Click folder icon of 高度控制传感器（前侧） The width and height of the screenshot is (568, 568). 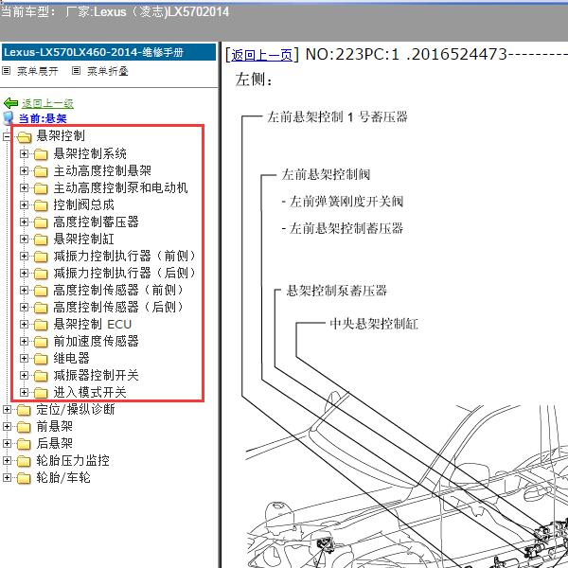[41, 291]
